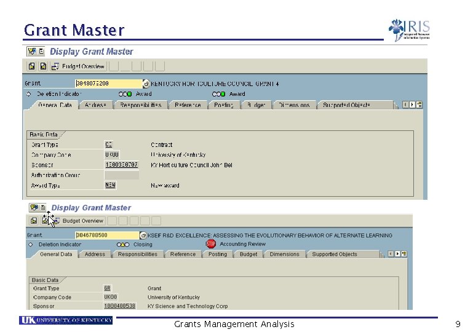The height and width of the screenshot is (332, 465).
Task: Click the Award Type field NEW
Action: (110, 185)
